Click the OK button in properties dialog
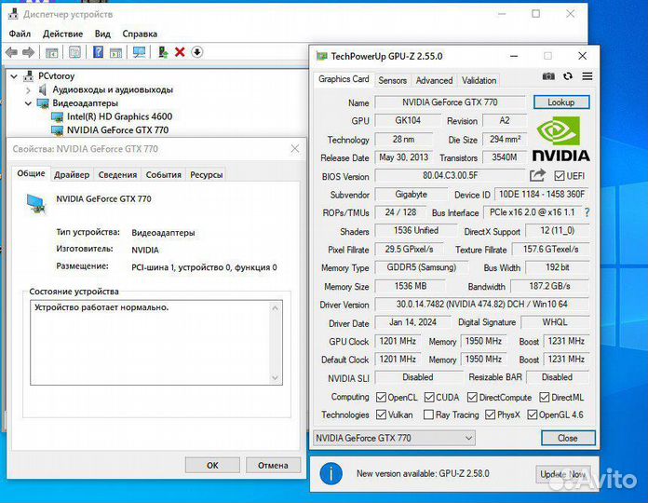 click(212, 466)
